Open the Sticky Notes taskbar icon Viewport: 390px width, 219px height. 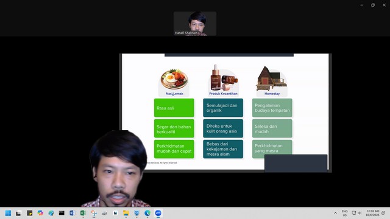[30, 213]
